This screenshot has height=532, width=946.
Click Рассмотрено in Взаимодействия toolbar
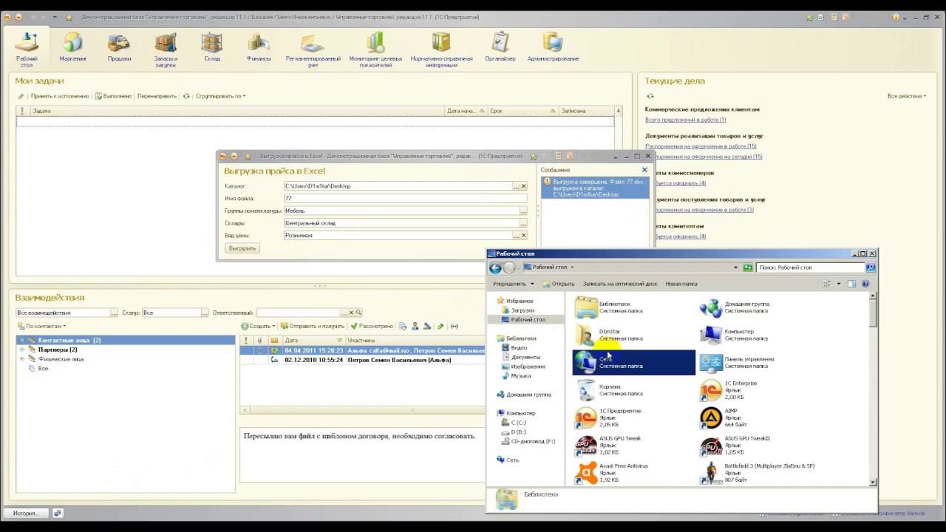tap(372, 326)
